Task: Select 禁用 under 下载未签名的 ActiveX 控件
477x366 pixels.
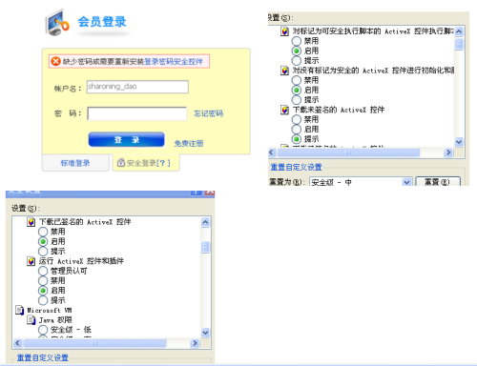Action: [297, 119]
